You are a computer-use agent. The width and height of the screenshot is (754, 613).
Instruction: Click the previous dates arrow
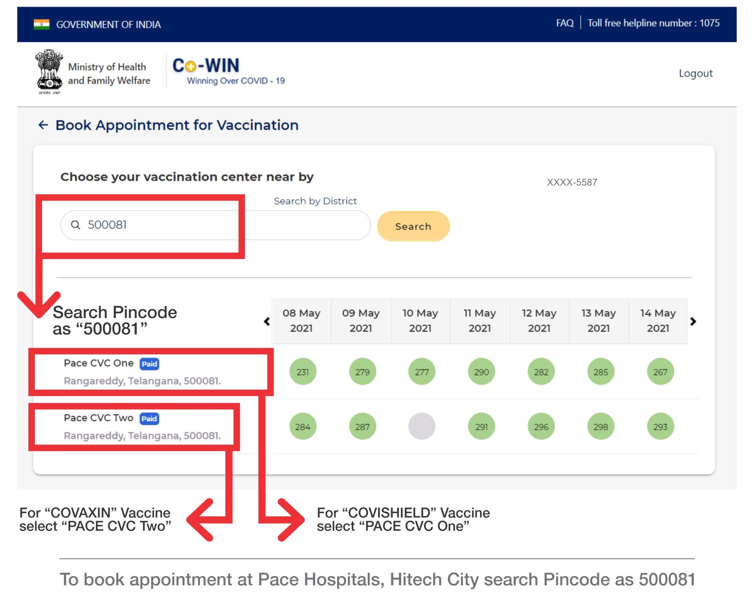coord(267,321)
